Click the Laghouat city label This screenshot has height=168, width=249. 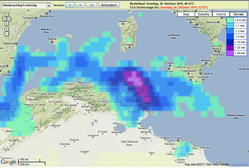[x=55, y=125]
